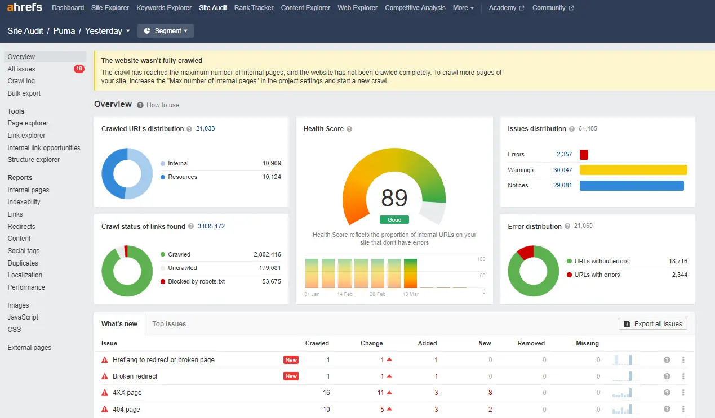Click the Export all issues button
The height and width of the screenshot is (418, 715).
[x=652, y=324]
